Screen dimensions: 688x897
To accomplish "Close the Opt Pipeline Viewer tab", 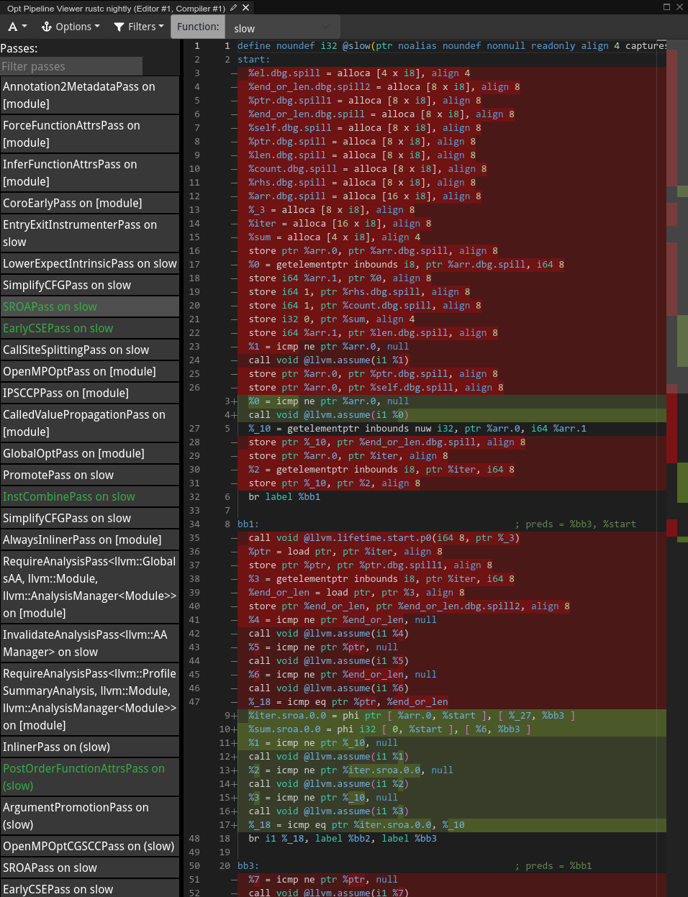I will pyautogui.click(x=246, y=8).
